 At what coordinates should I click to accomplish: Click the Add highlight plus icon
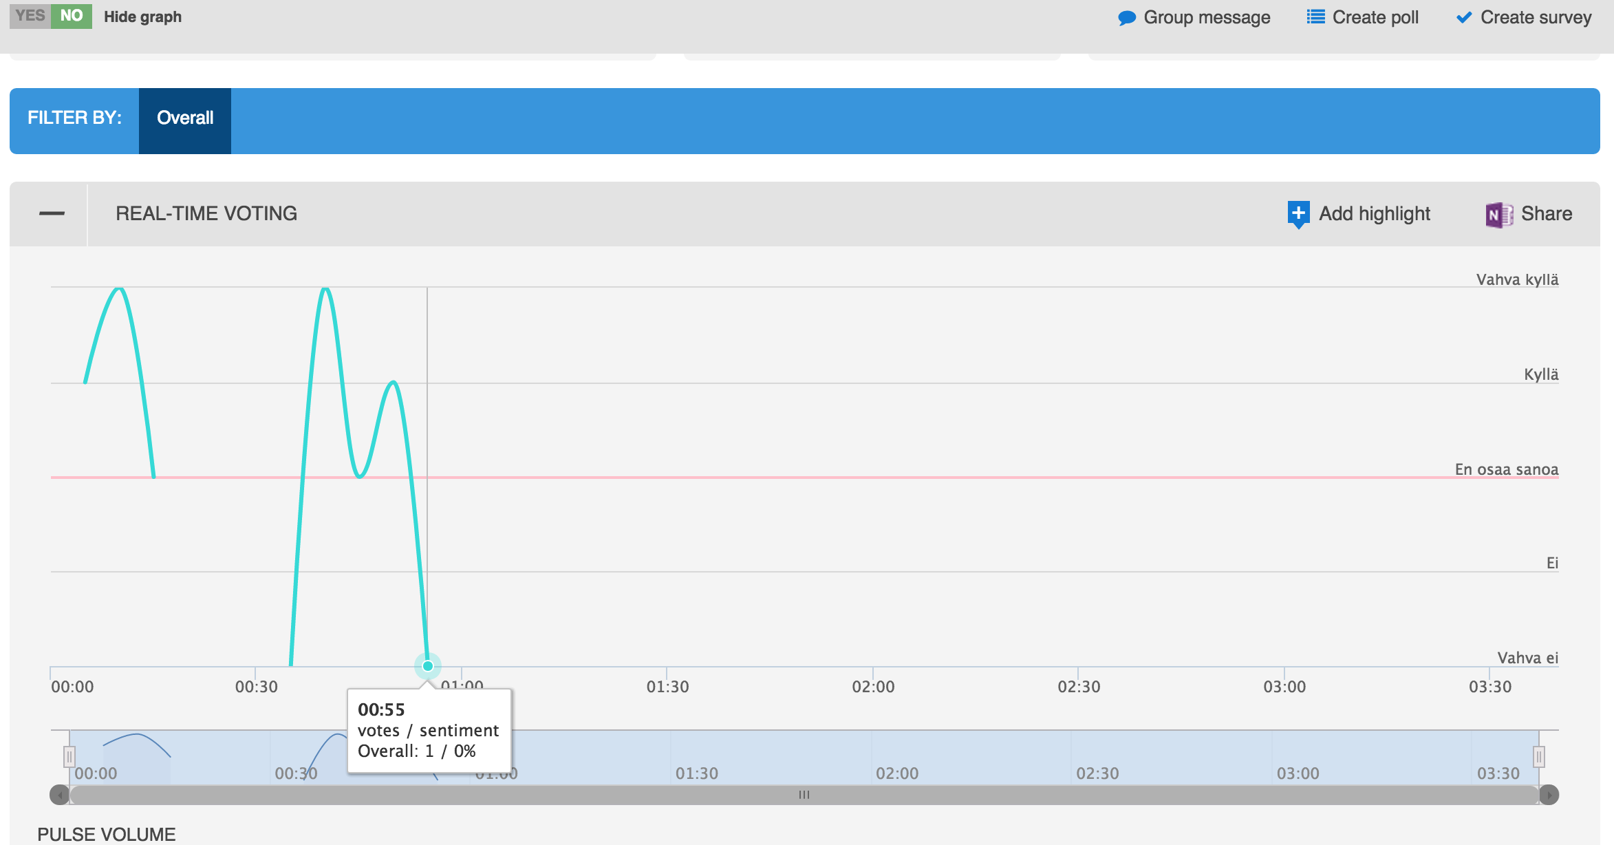pos(1298,213)
